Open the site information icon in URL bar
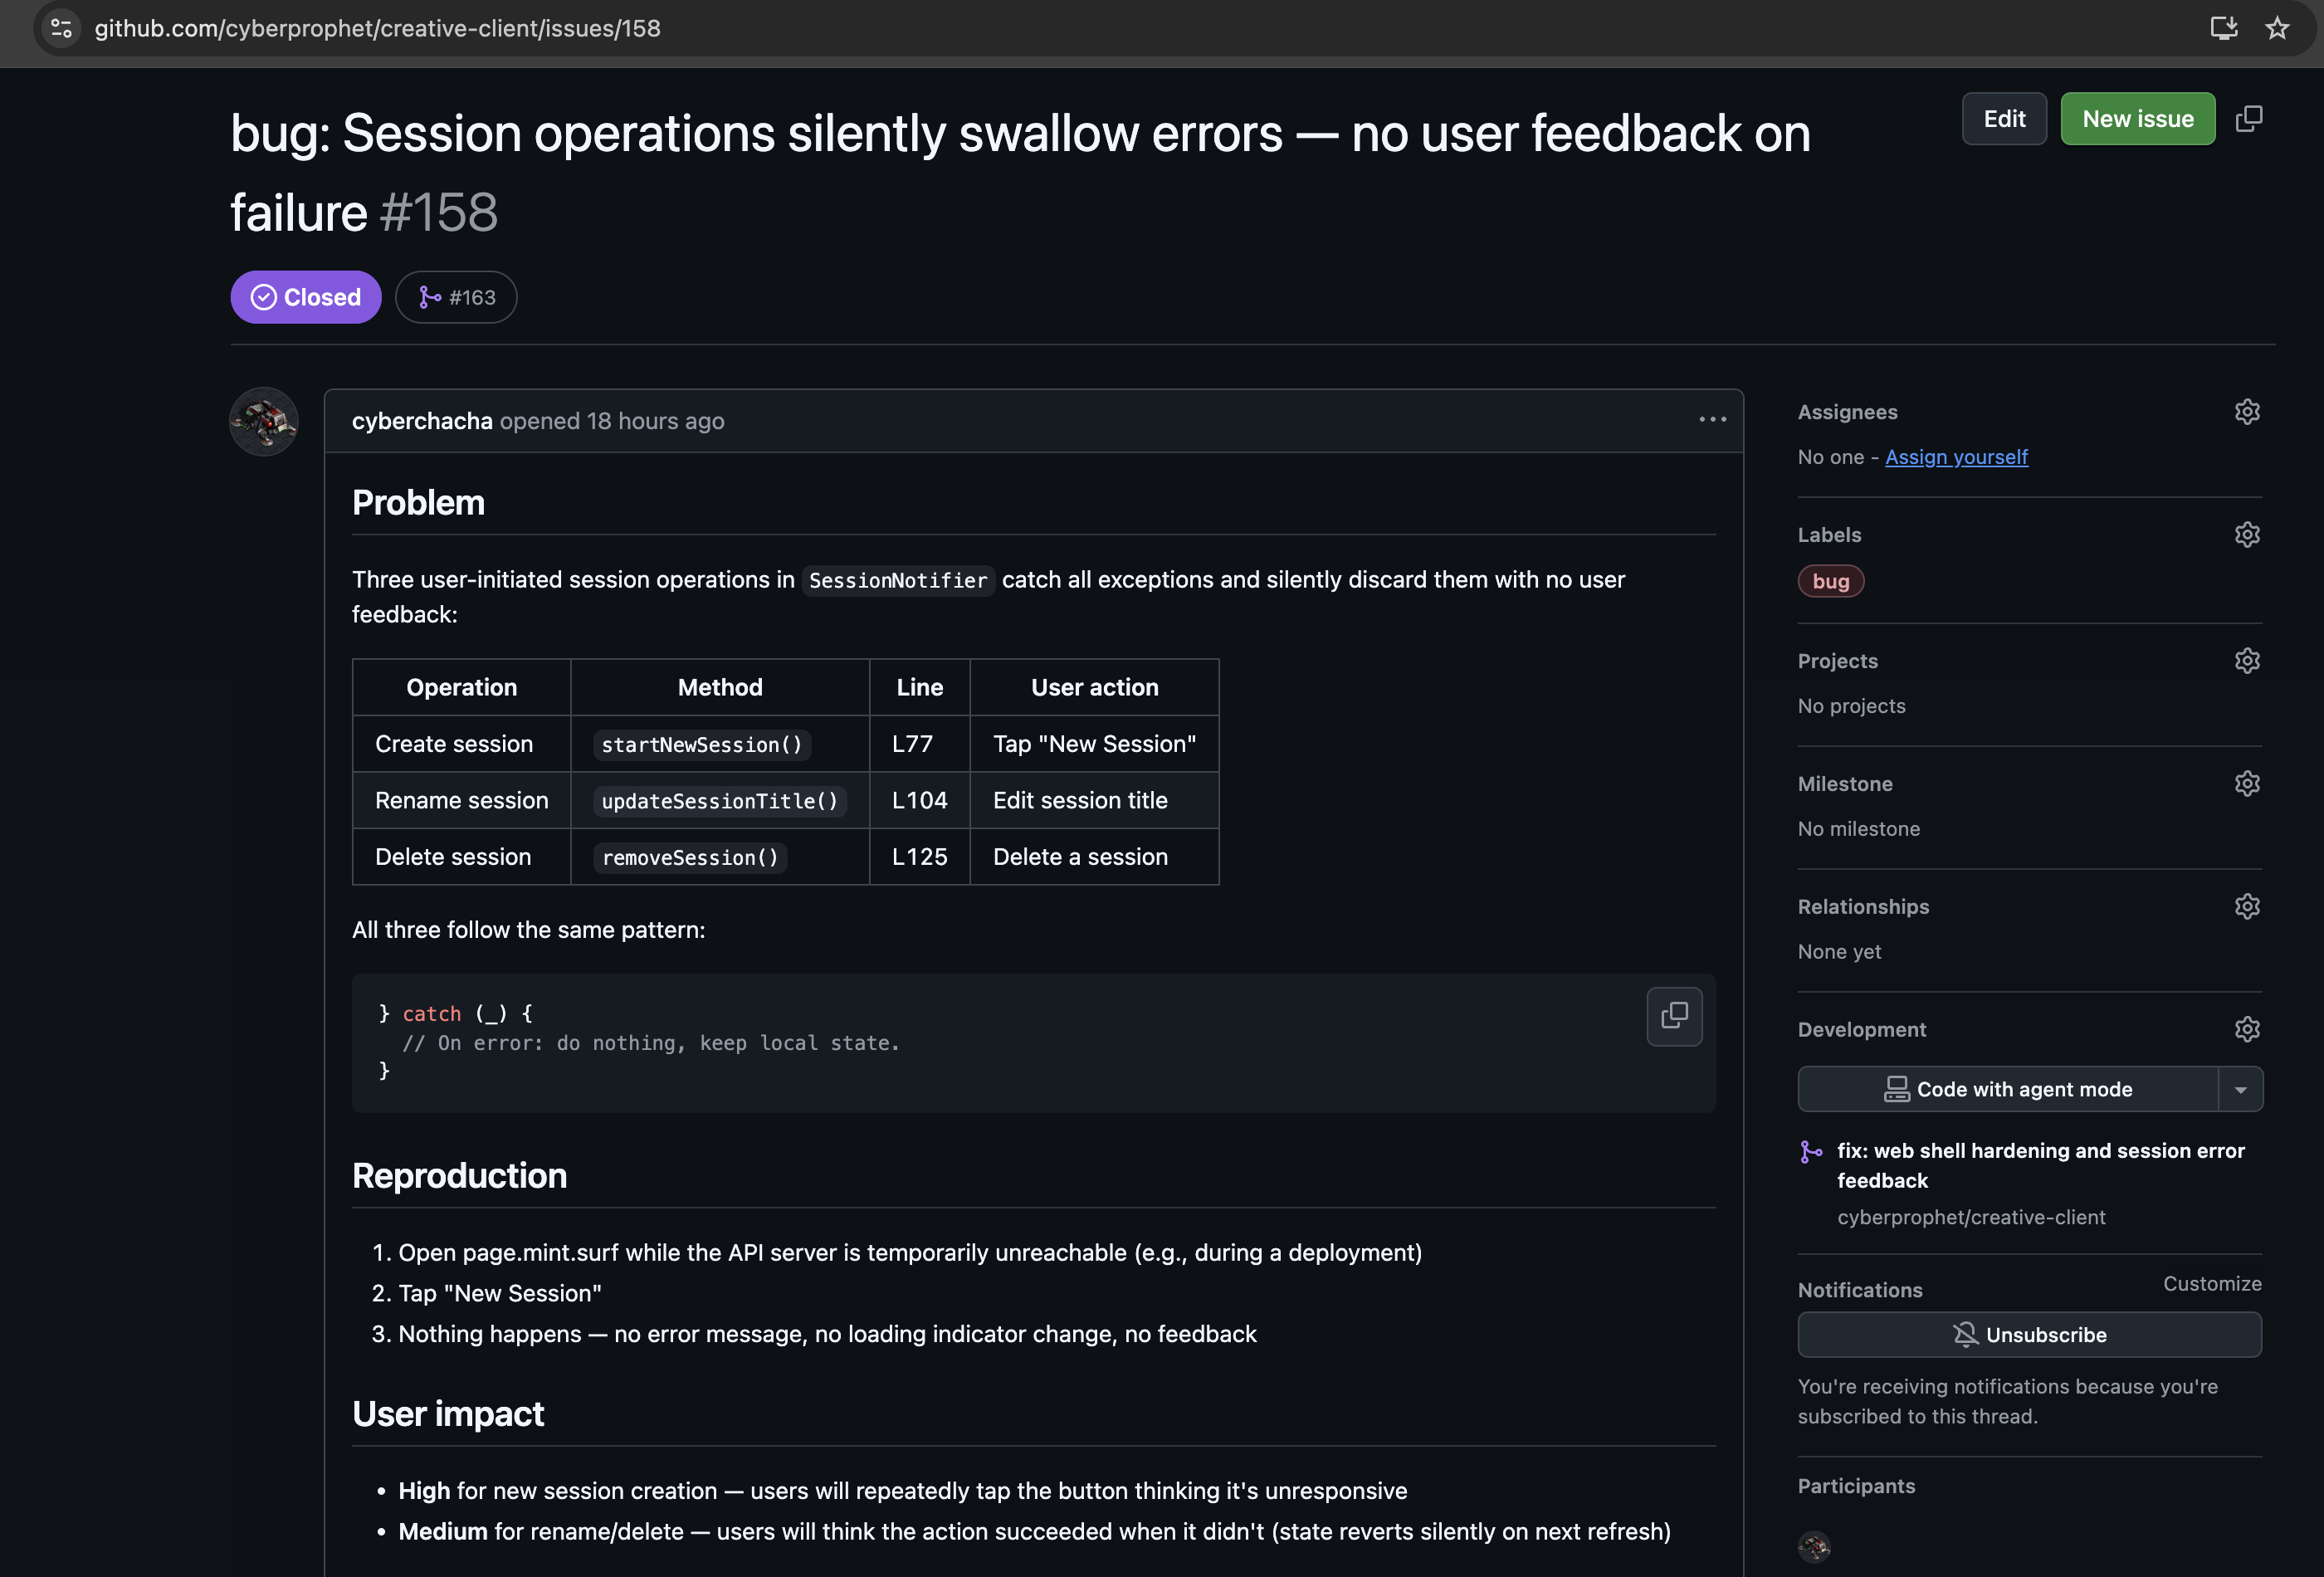2324x1577 pixels. tap(61, 28)
